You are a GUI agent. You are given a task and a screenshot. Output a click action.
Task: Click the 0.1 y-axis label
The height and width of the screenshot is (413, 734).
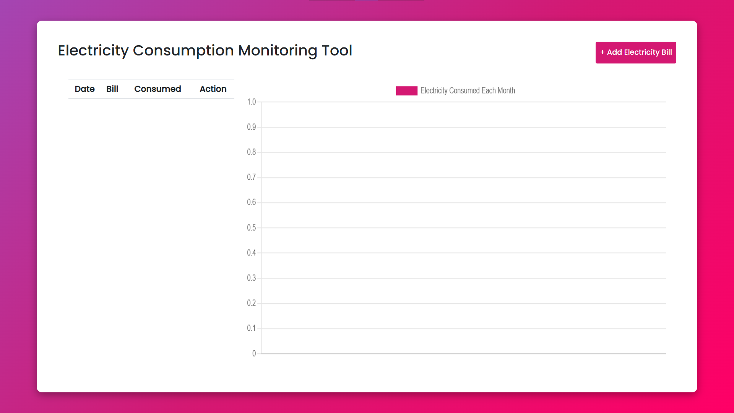click(x=251, y=328)
